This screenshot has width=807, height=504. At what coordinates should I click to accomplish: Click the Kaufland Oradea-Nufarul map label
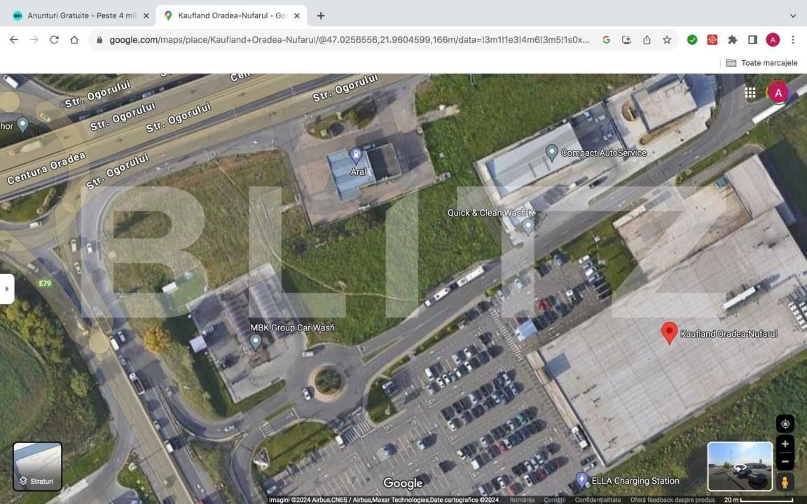click(x=729, y=334)
